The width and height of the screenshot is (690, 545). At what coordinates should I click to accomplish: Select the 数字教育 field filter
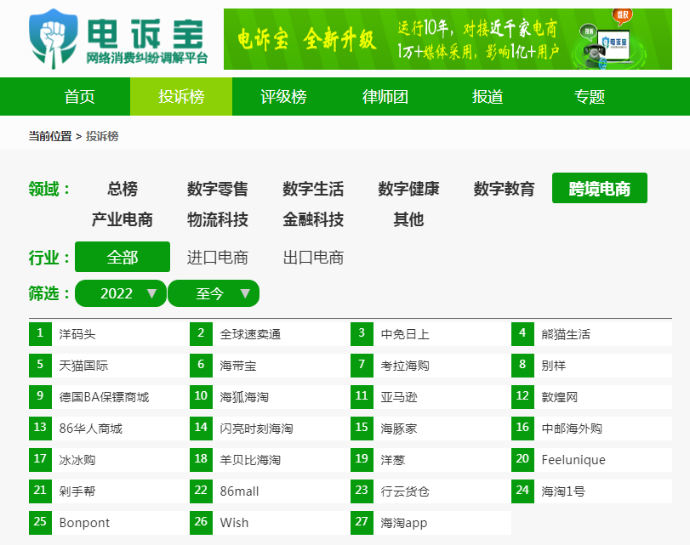(x=504, y=189)
